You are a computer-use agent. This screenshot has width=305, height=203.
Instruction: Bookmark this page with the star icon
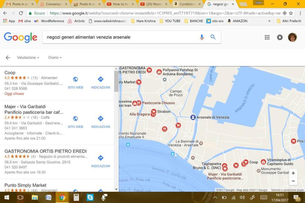click(x=291, y=13)
